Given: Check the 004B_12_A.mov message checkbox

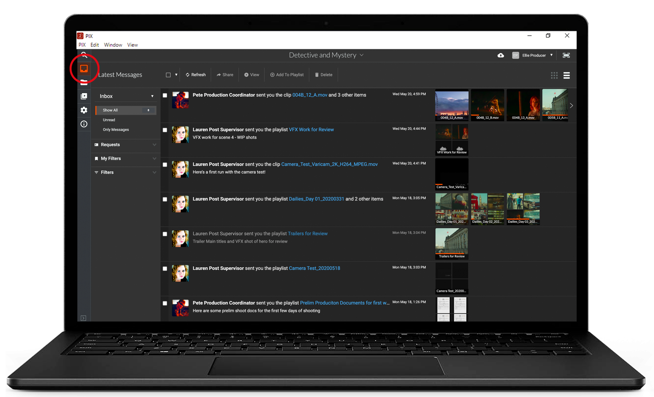Looking at the screenshot, I should pyautogui.click(x=165, y=95).
